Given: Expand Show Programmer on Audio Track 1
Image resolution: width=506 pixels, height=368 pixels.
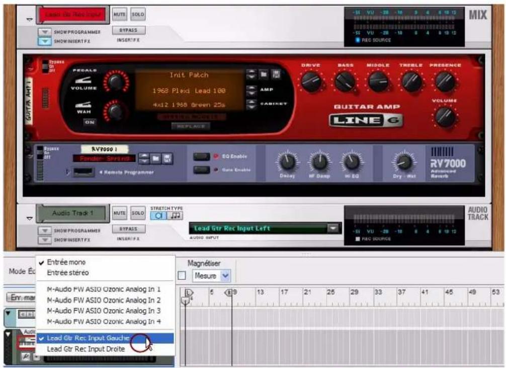Looking at the screenshot, I should (x=45, y=231).
